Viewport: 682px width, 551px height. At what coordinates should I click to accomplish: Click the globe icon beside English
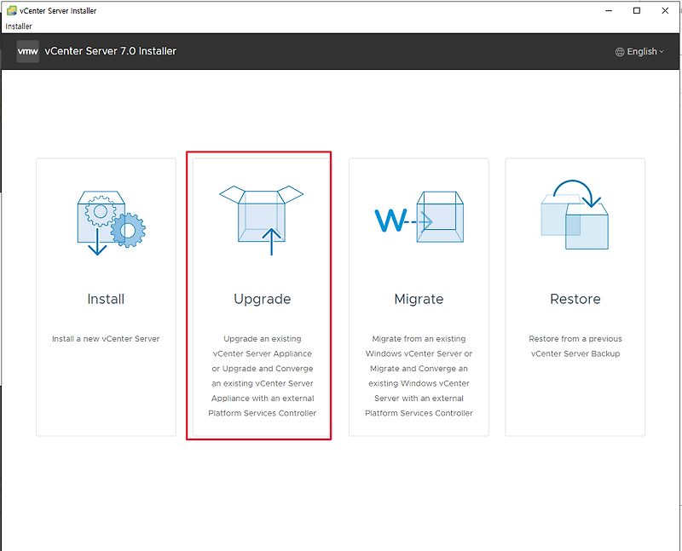click(620, 51)
